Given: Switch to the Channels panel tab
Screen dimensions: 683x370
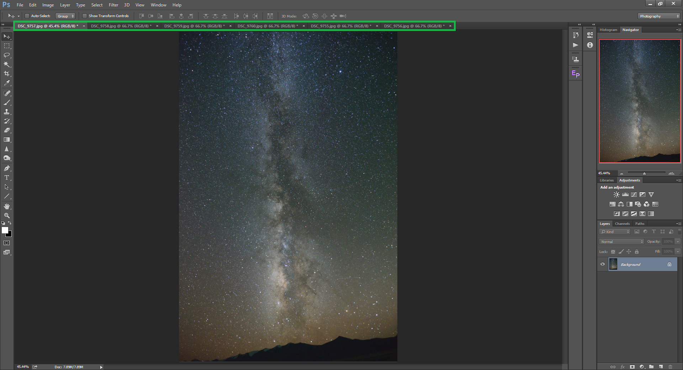Looking at the screenshot, I should click(622, 224).
